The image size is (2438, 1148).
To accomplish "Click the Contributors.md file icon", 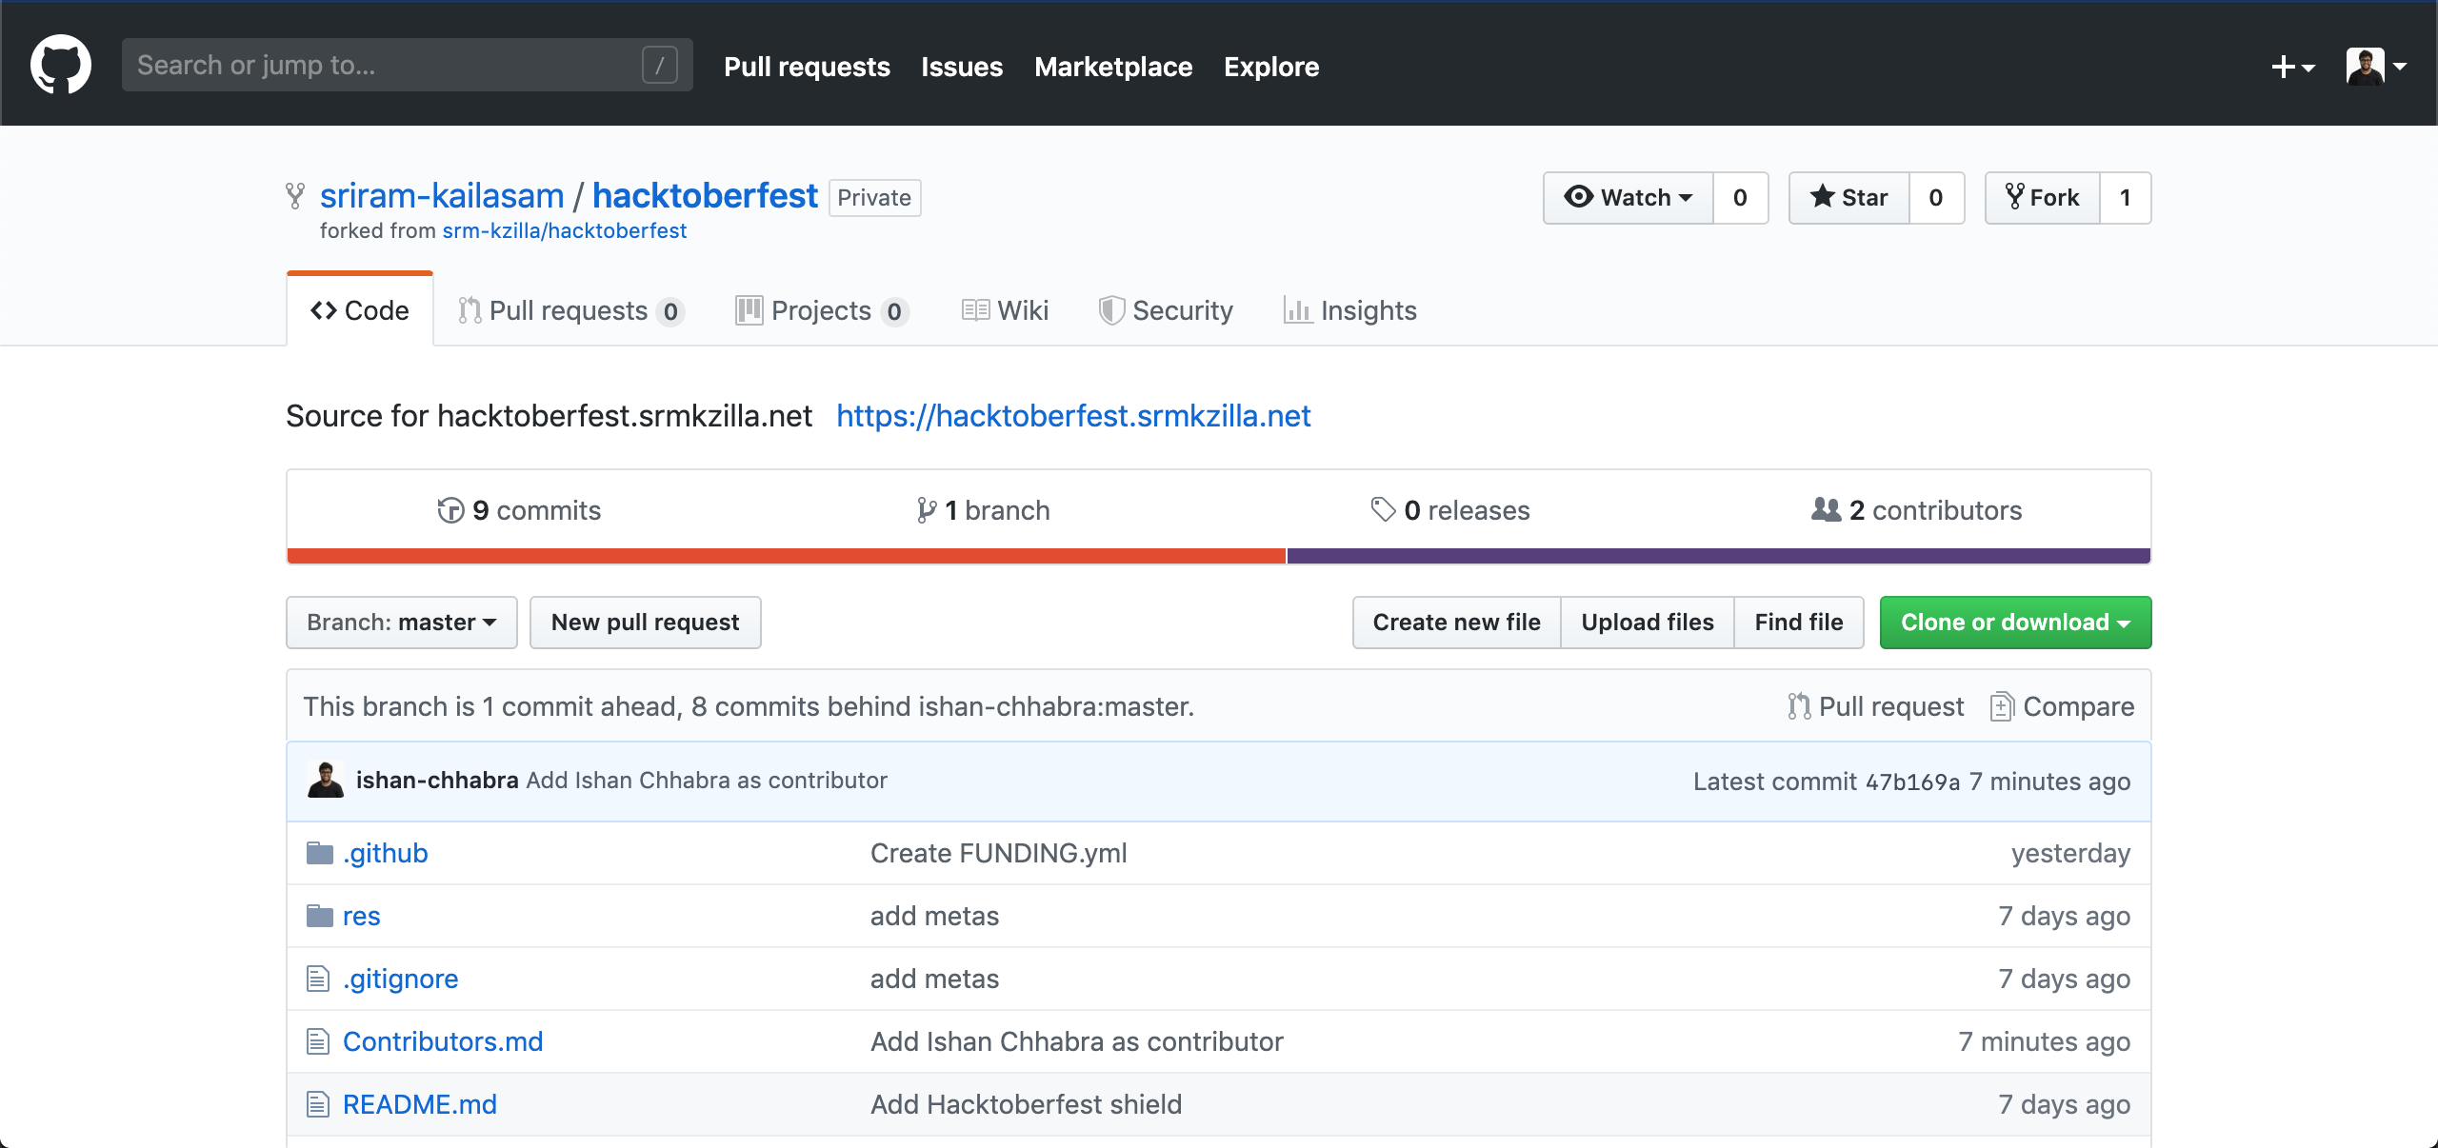I will point(318,1041).
